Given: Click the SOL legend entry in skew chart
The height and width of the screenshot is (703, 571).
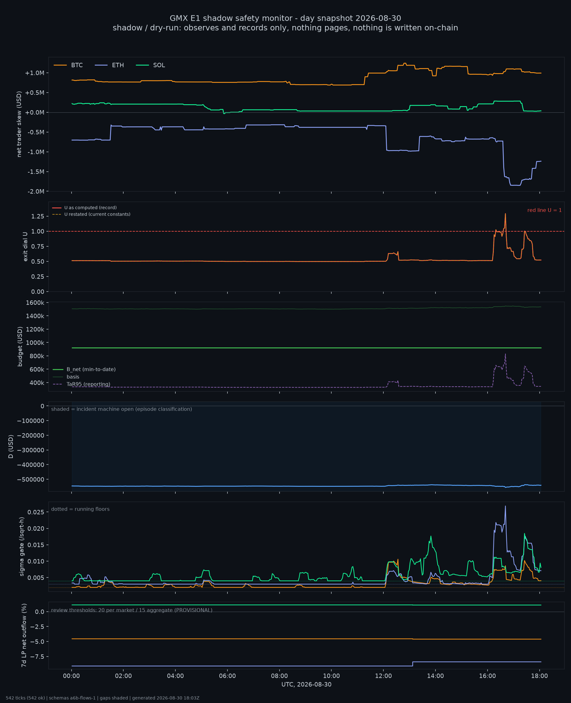Looking at the screenshot, I should (150, 65).
